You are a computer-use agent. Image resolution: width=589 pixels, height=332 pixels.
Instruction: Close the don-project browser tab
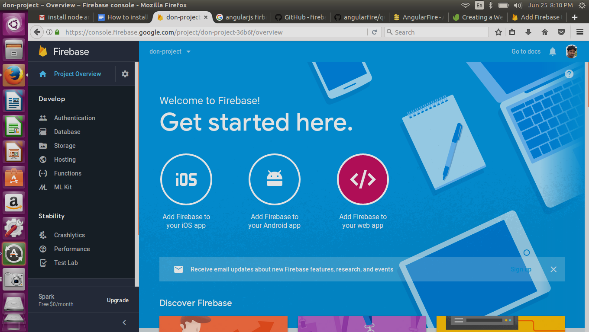coord(206,17)
